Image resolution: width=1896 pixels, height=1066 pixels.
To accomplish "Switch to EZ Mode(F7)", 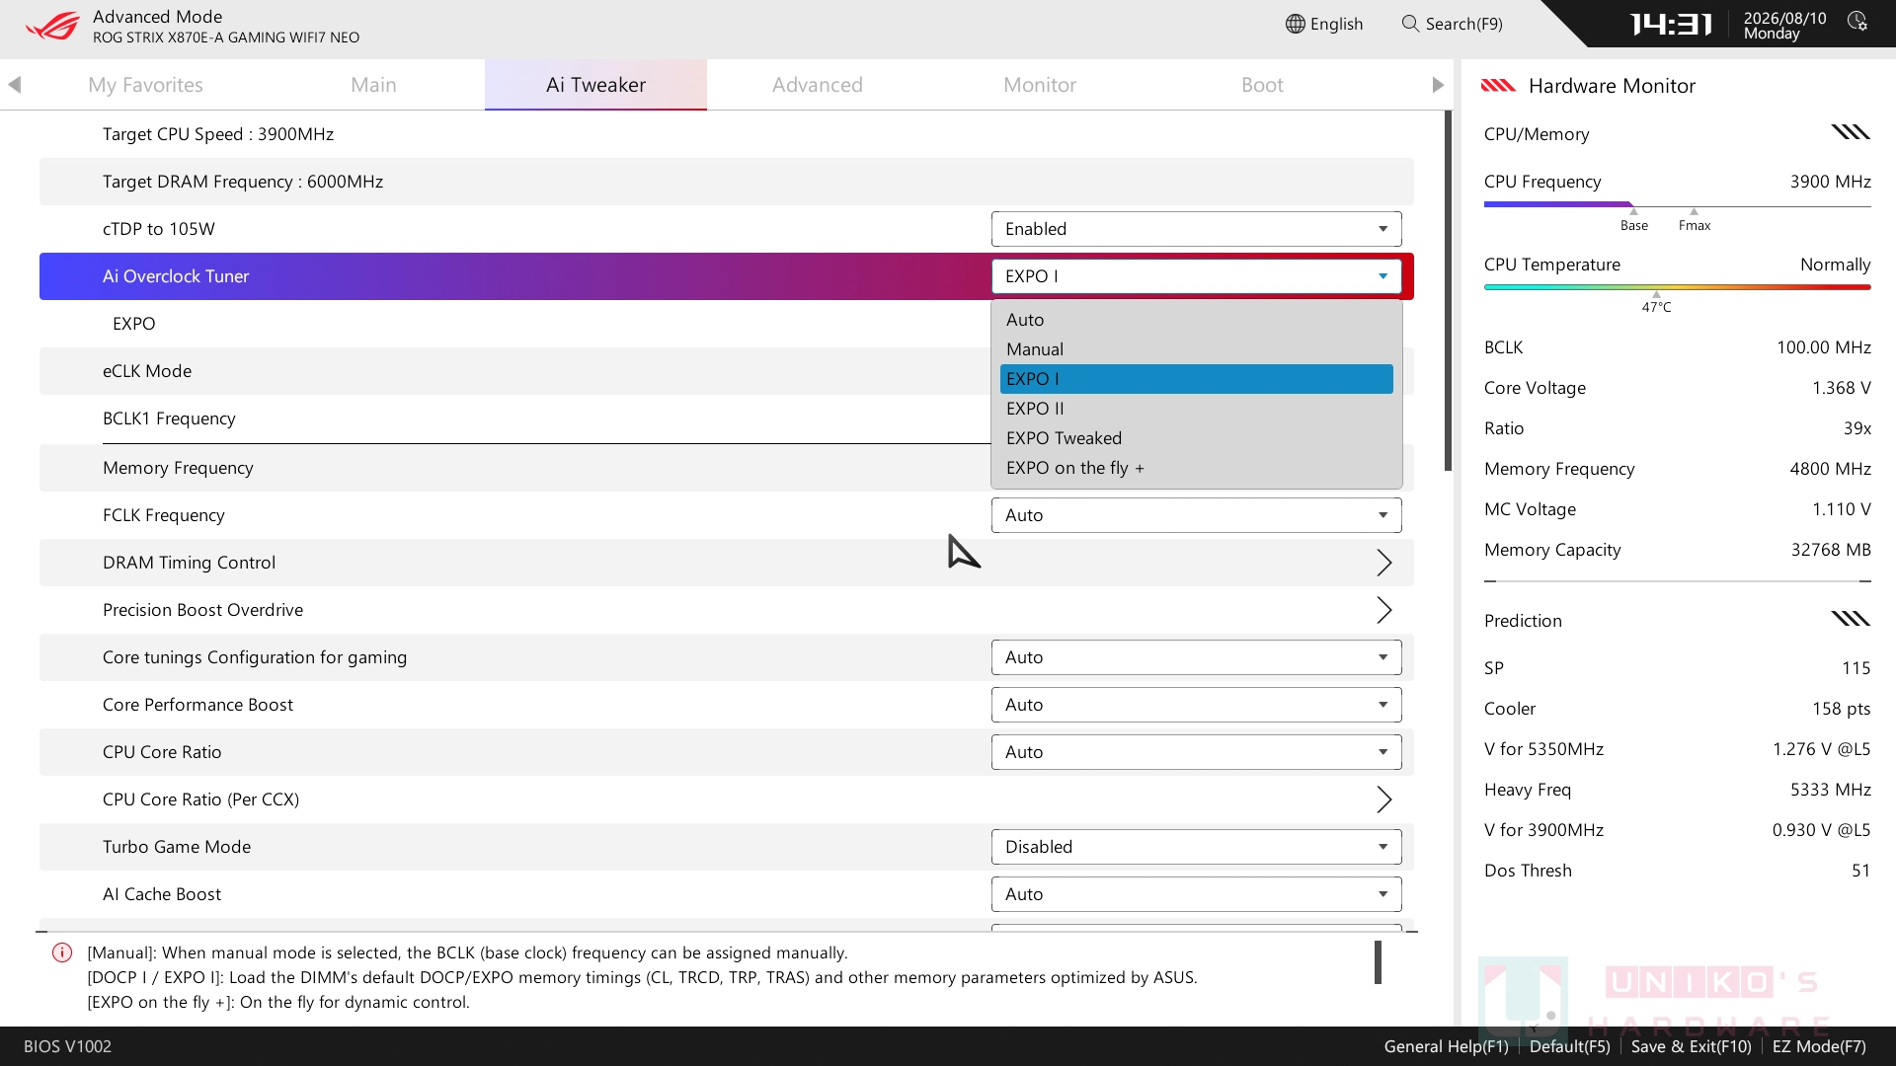I will [1819, 1046].
